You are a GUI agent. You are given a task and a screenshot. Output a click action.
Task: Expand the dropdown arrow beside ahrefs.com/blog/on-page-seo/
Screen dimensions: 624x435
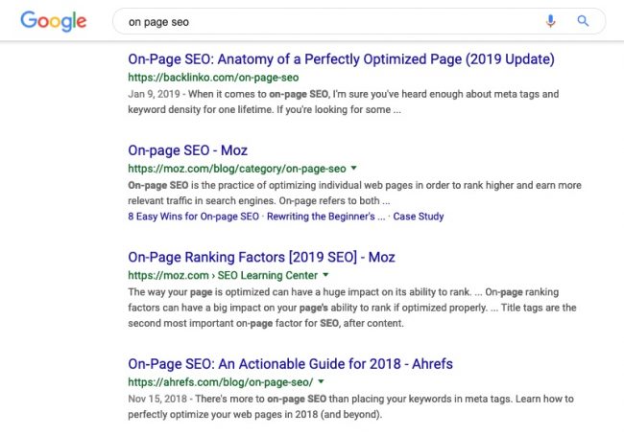tap(322, 381)
